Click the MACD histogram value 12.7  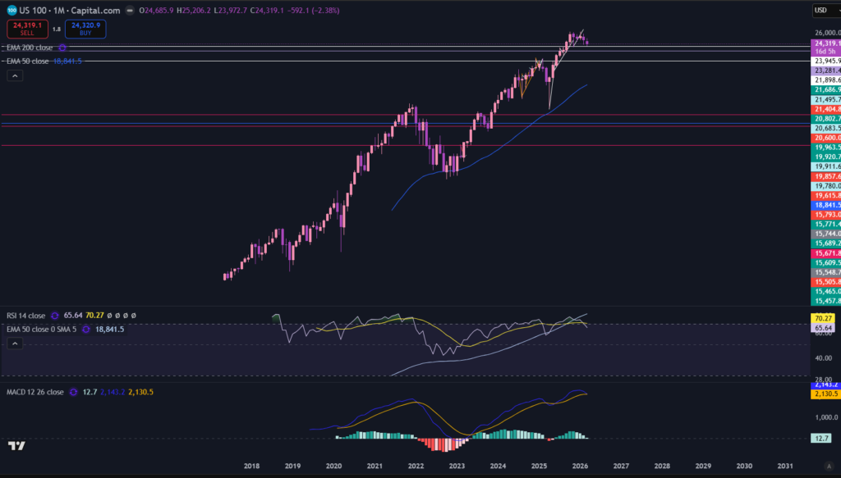90,393
